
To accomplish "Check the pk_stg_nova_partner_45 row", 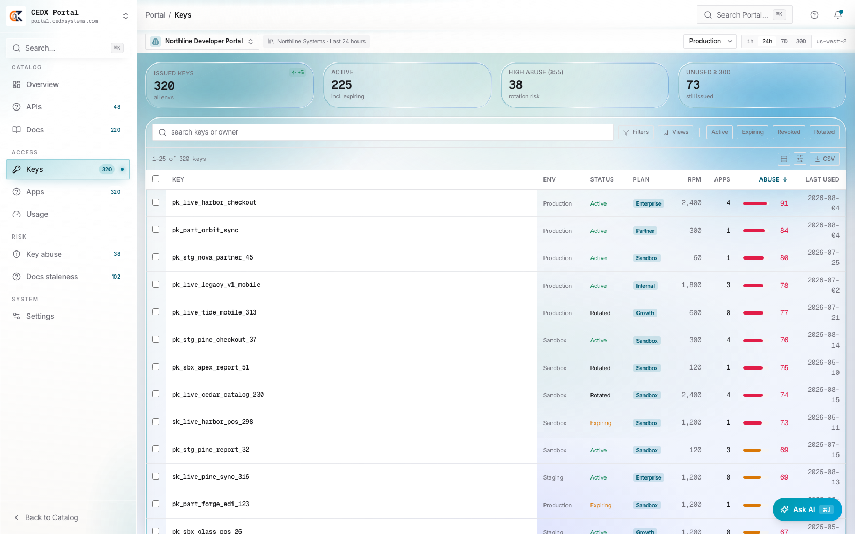I will pyautogui.click(x=156, y=257).
